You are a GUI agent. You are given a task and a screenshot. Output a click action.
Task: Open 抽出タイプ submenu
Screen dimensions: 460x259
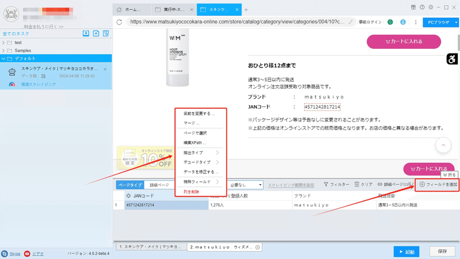(201, 153)
